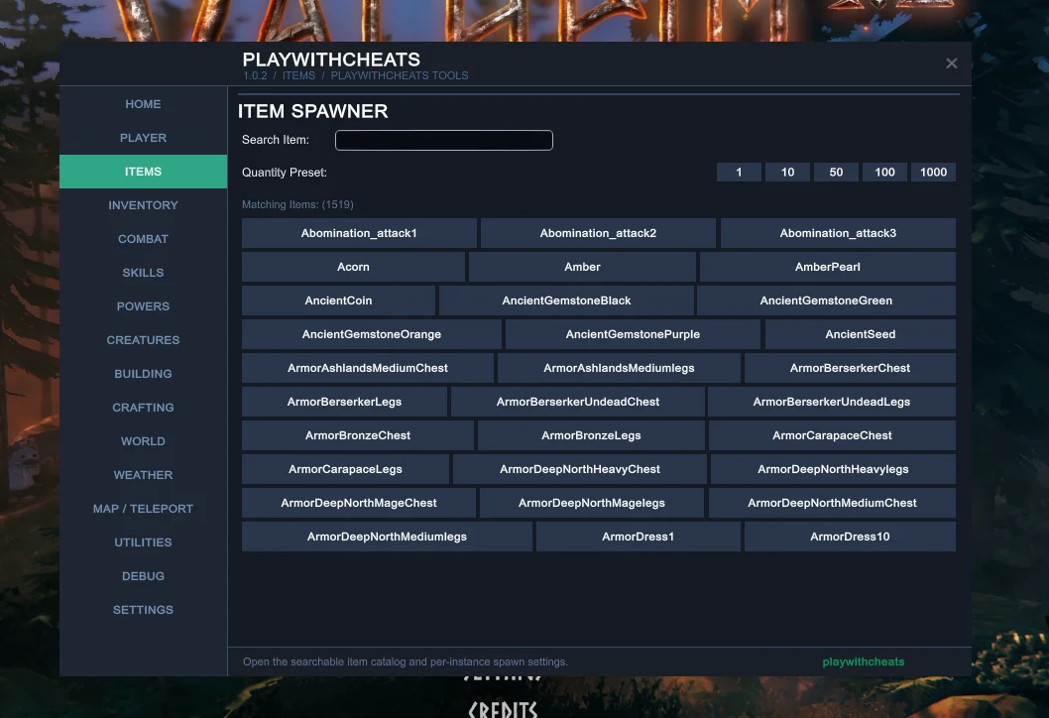The height and width of the screenshot is (718, 1049).
Task: Switch to the World section
Action: coord(143,441)
